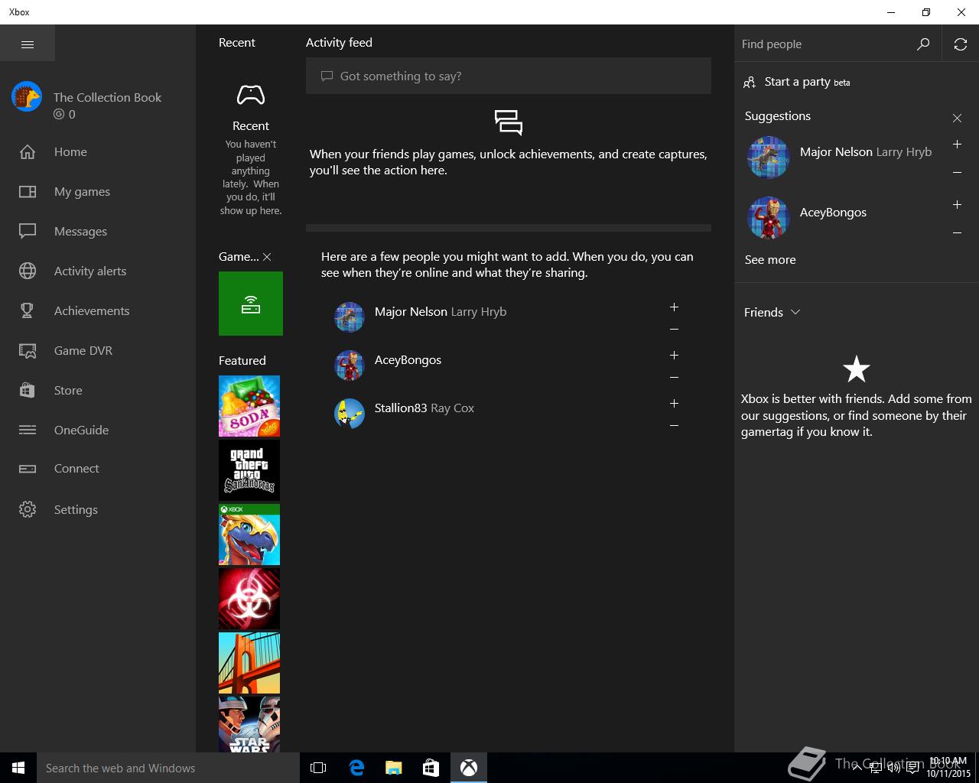The image size is (979, 783).
Task: Add Major Nelson from Suggestions panel
Action: tap(957, 145)
